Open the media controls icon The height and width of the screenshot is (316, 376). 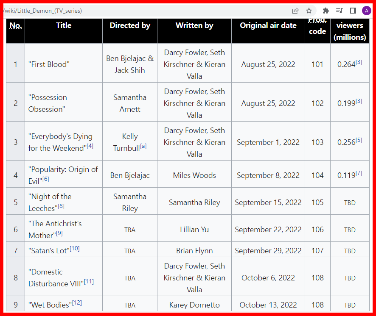tap(339, 11)
